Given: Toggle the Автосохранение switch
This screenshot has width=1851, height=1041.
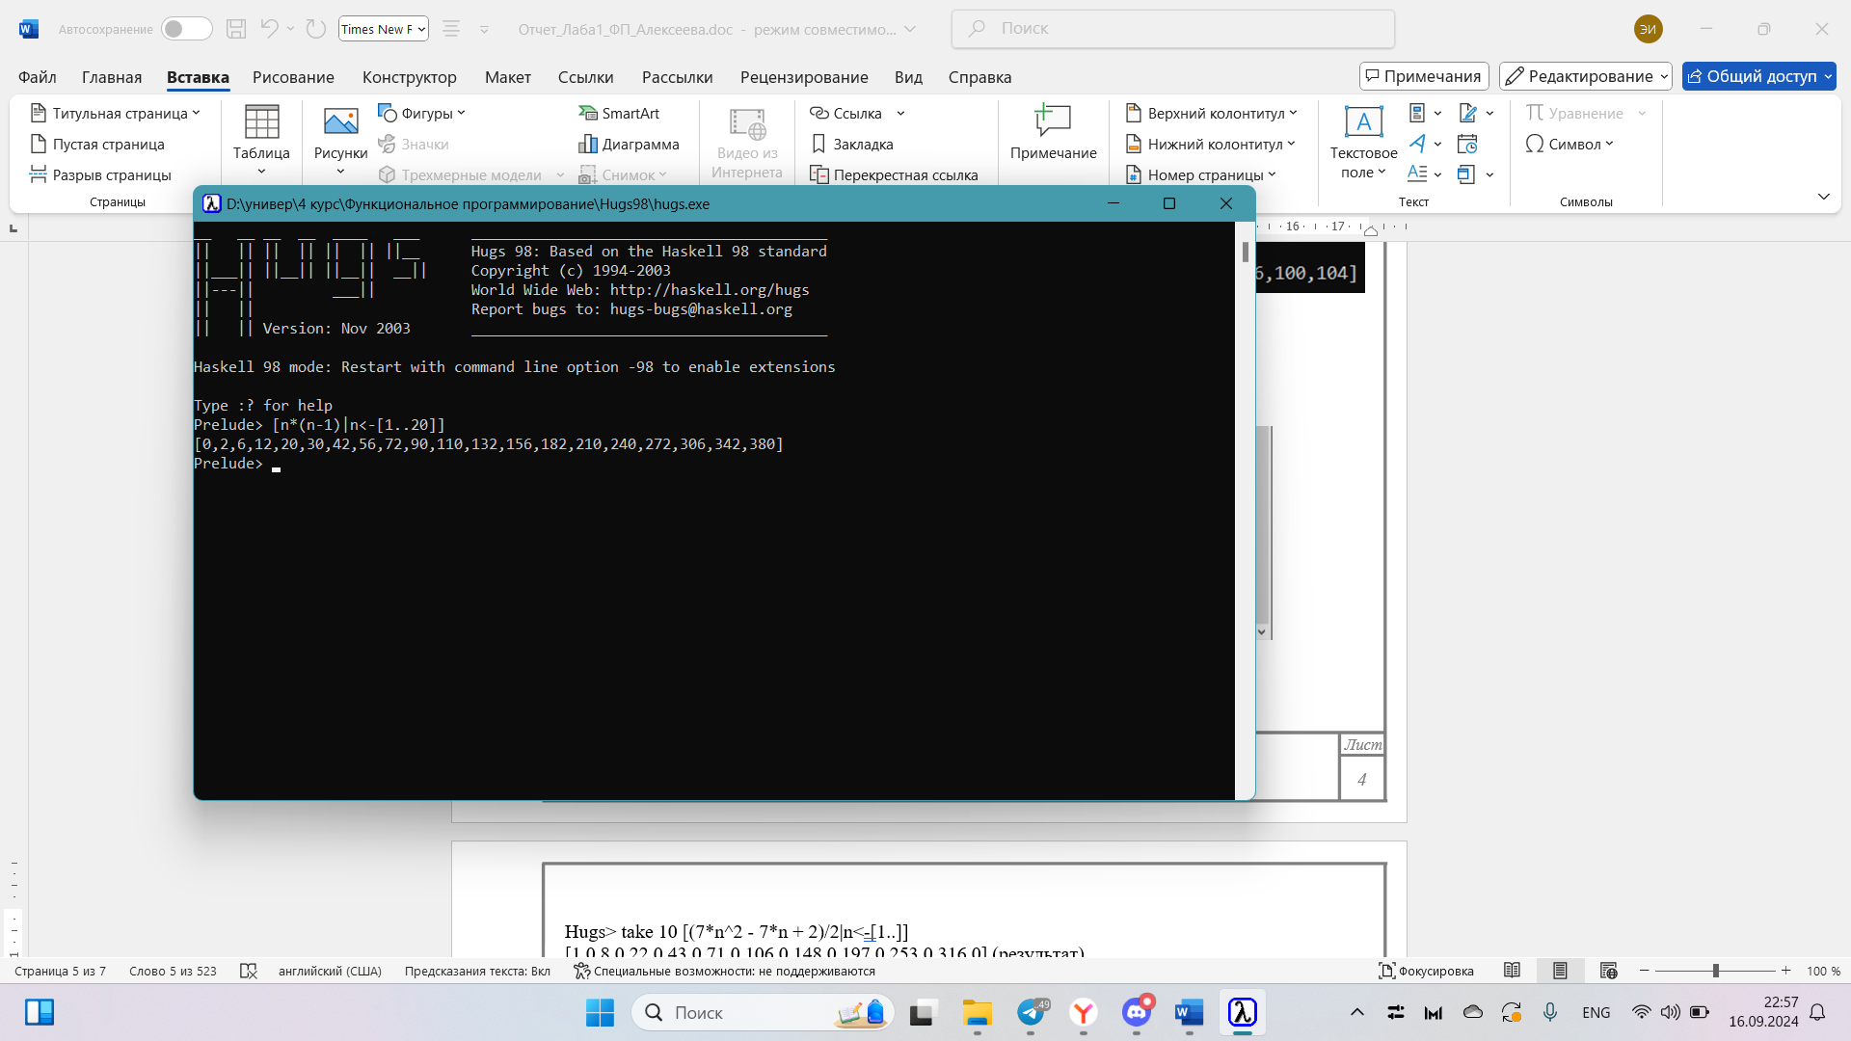Looking at the screenshot, I should [x=187, y=29].
